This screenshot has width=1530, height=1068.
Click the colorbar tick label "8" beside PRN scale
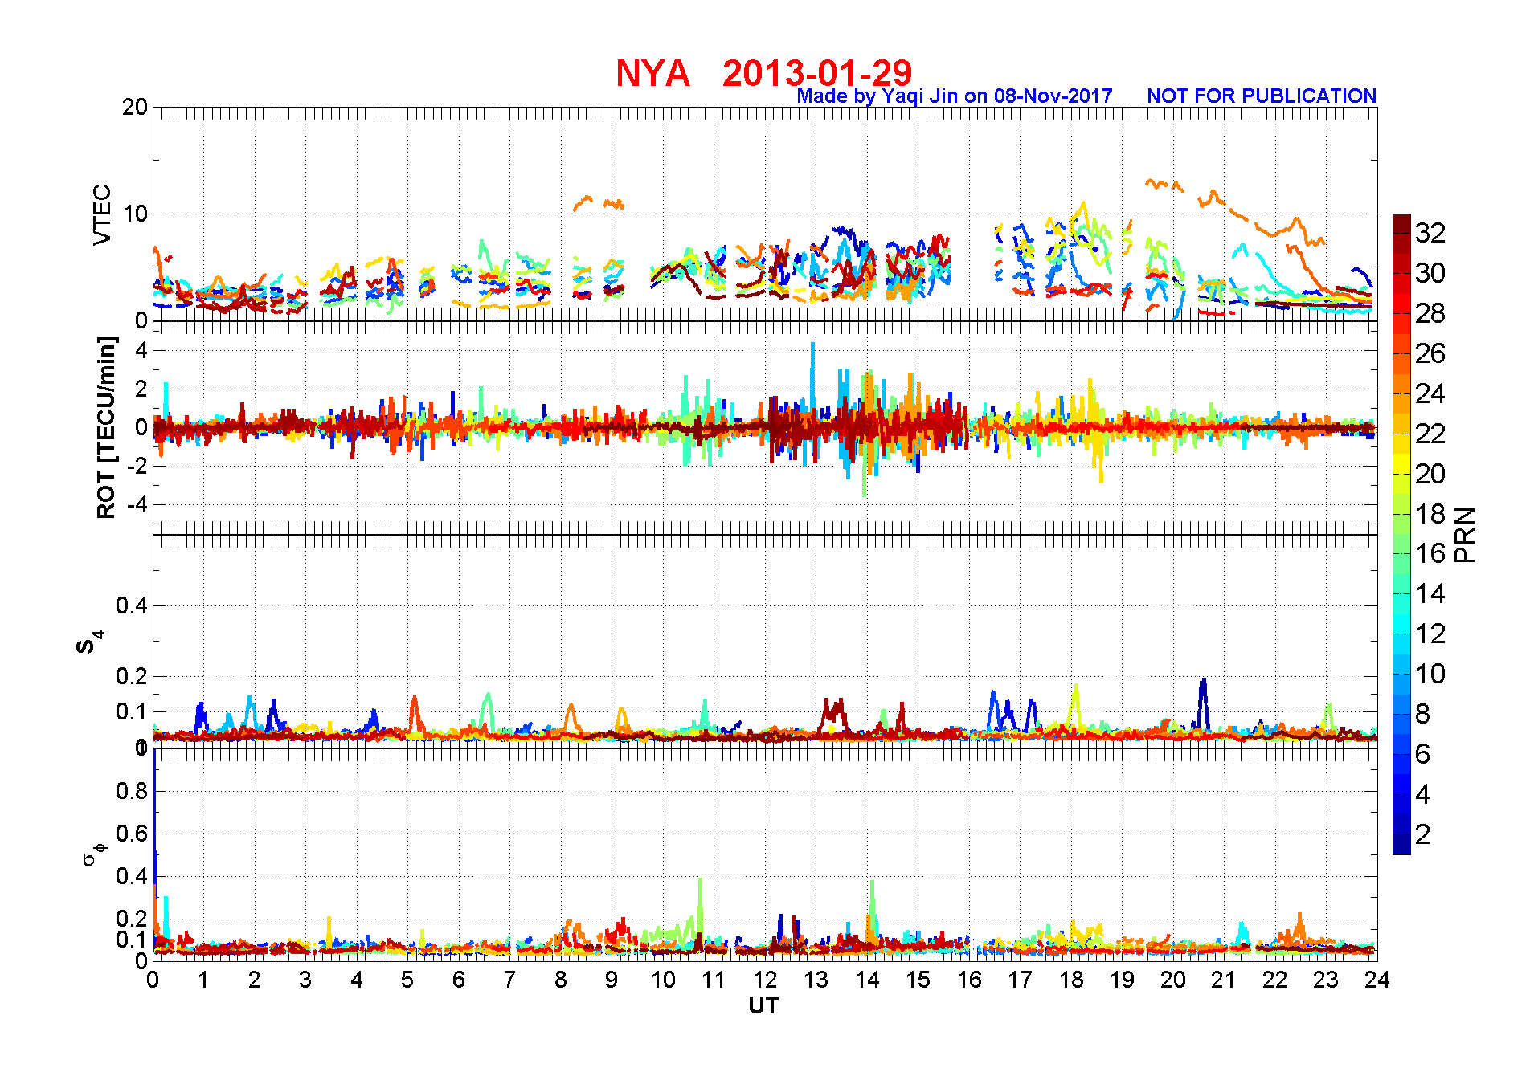point(1423,714)
